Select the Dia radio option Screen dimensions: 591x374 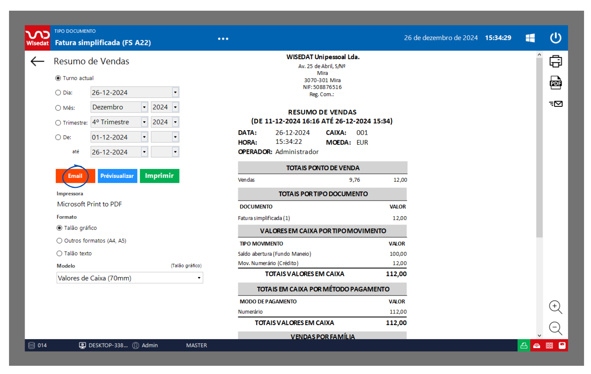click(x=58, y=93)
